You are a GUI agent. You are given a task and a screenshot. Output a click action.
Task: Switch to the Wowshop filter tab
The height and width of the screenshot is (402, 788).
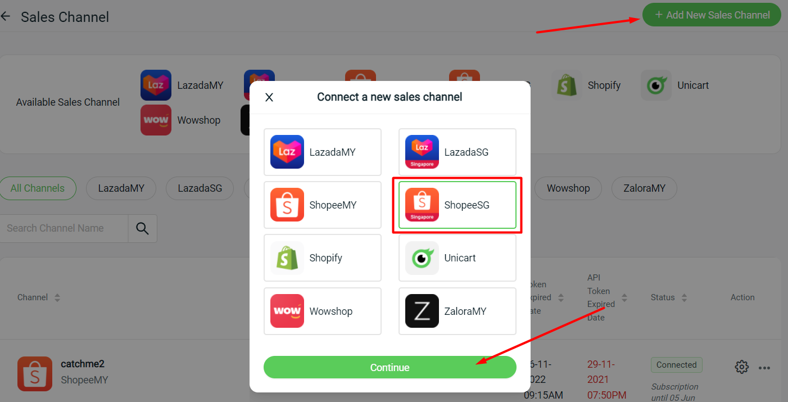[568, 188]
